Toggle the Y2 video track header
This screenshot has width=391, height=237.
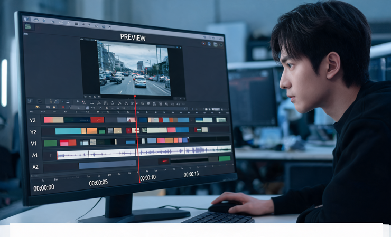[x=33, y=132]
